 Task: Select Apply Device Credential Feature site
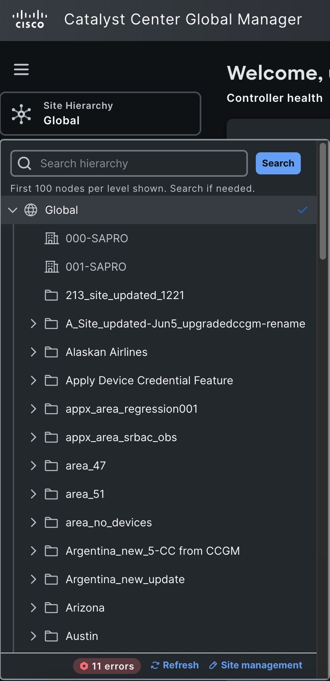149,380
